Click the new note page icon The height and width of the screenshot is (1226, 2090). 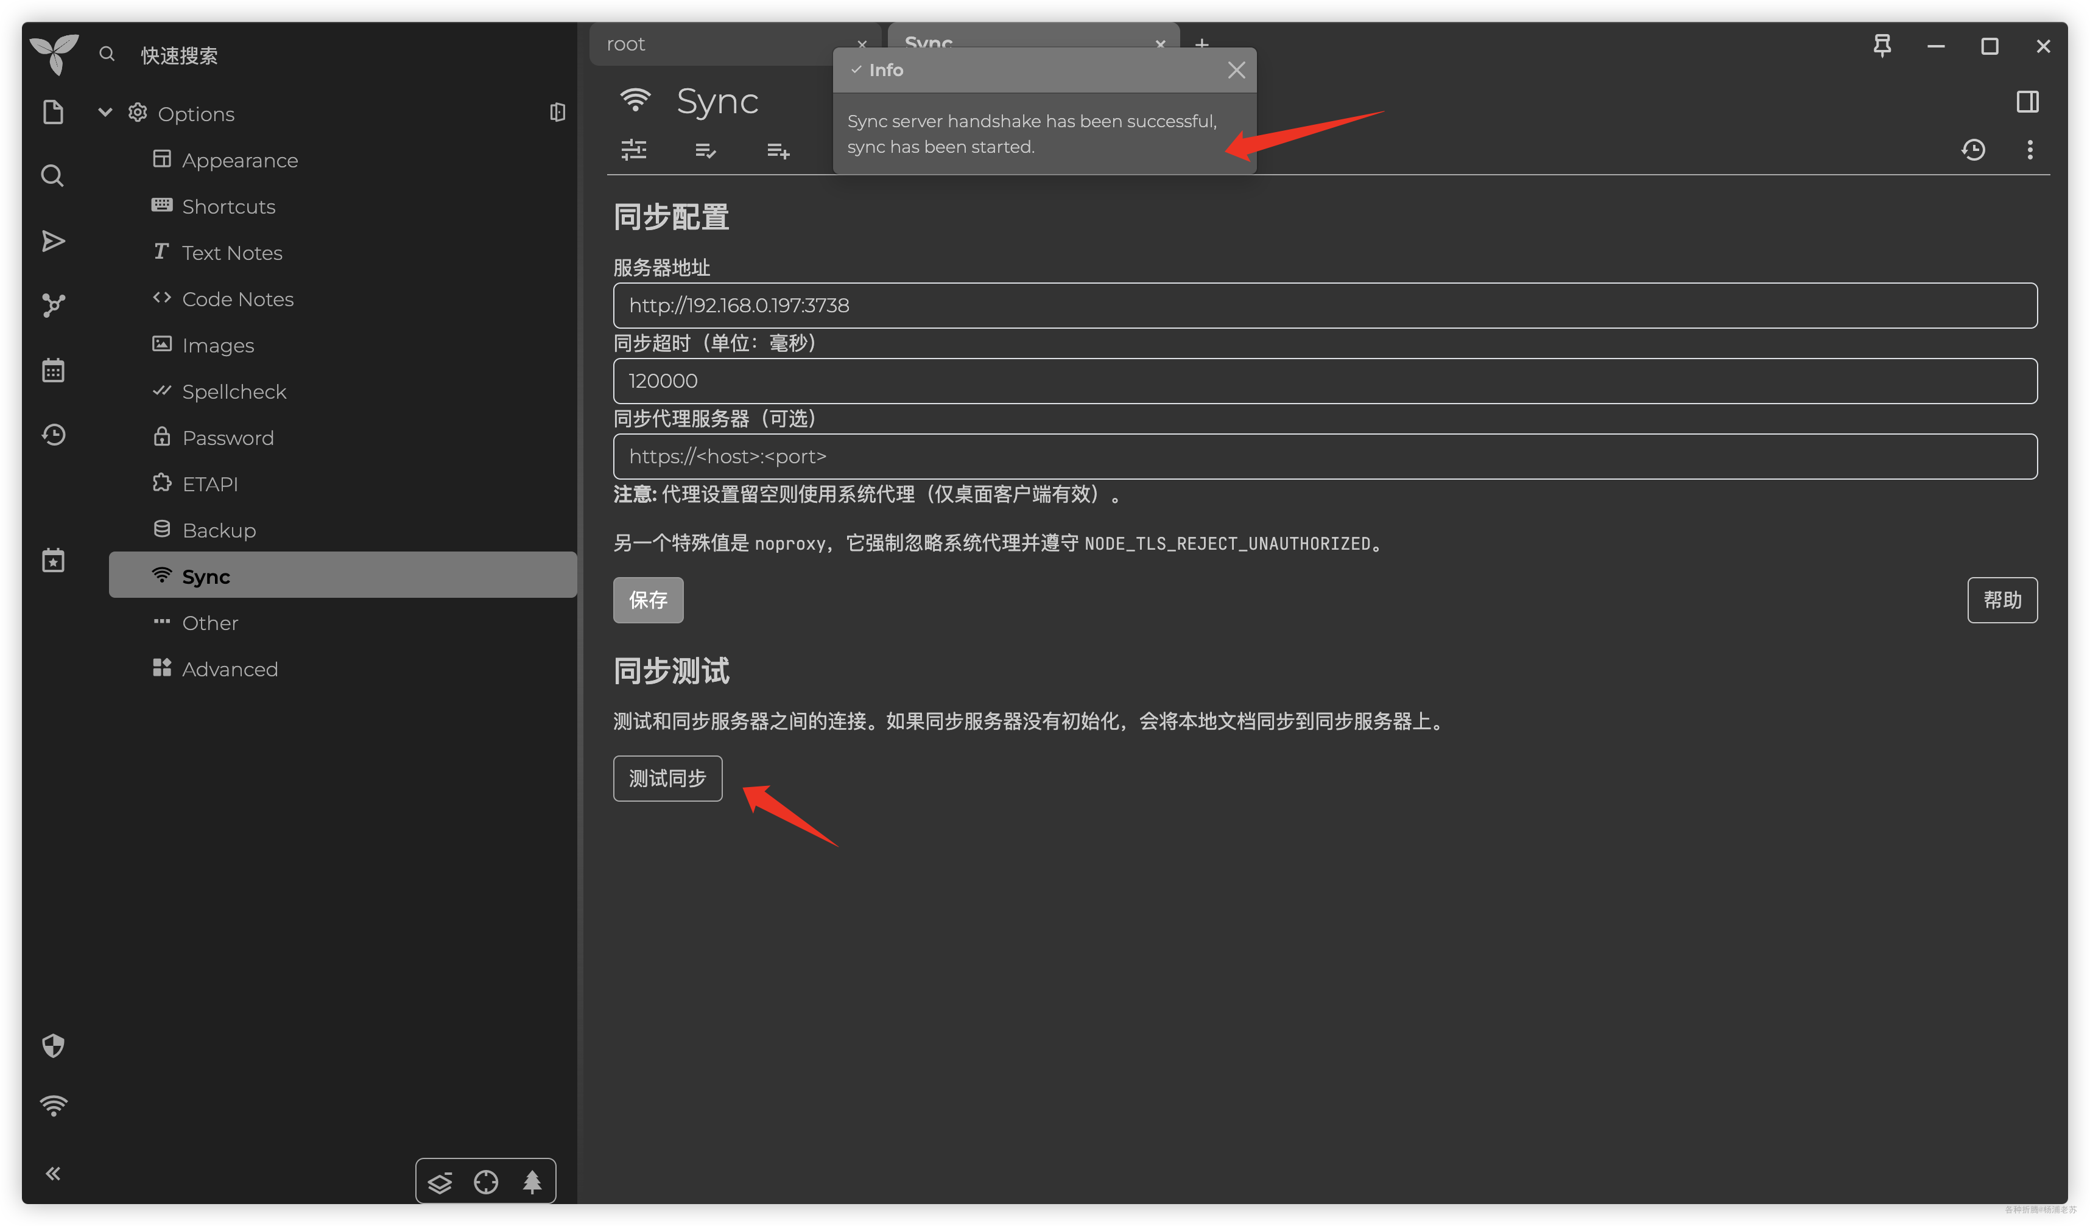pos(53,112)
